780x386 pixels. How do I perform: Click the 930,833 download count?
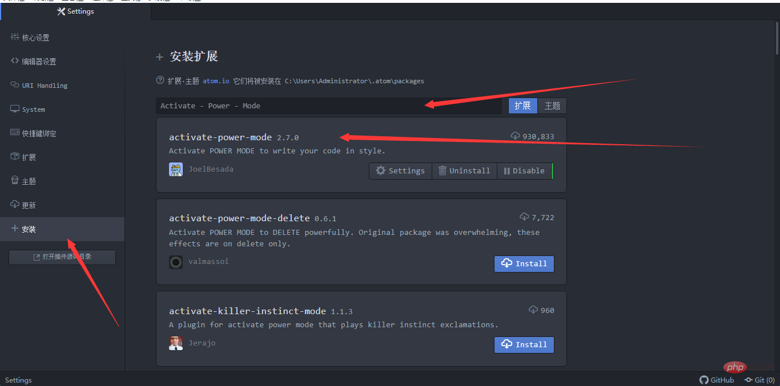pyautogui.click(x=538, y=137)
